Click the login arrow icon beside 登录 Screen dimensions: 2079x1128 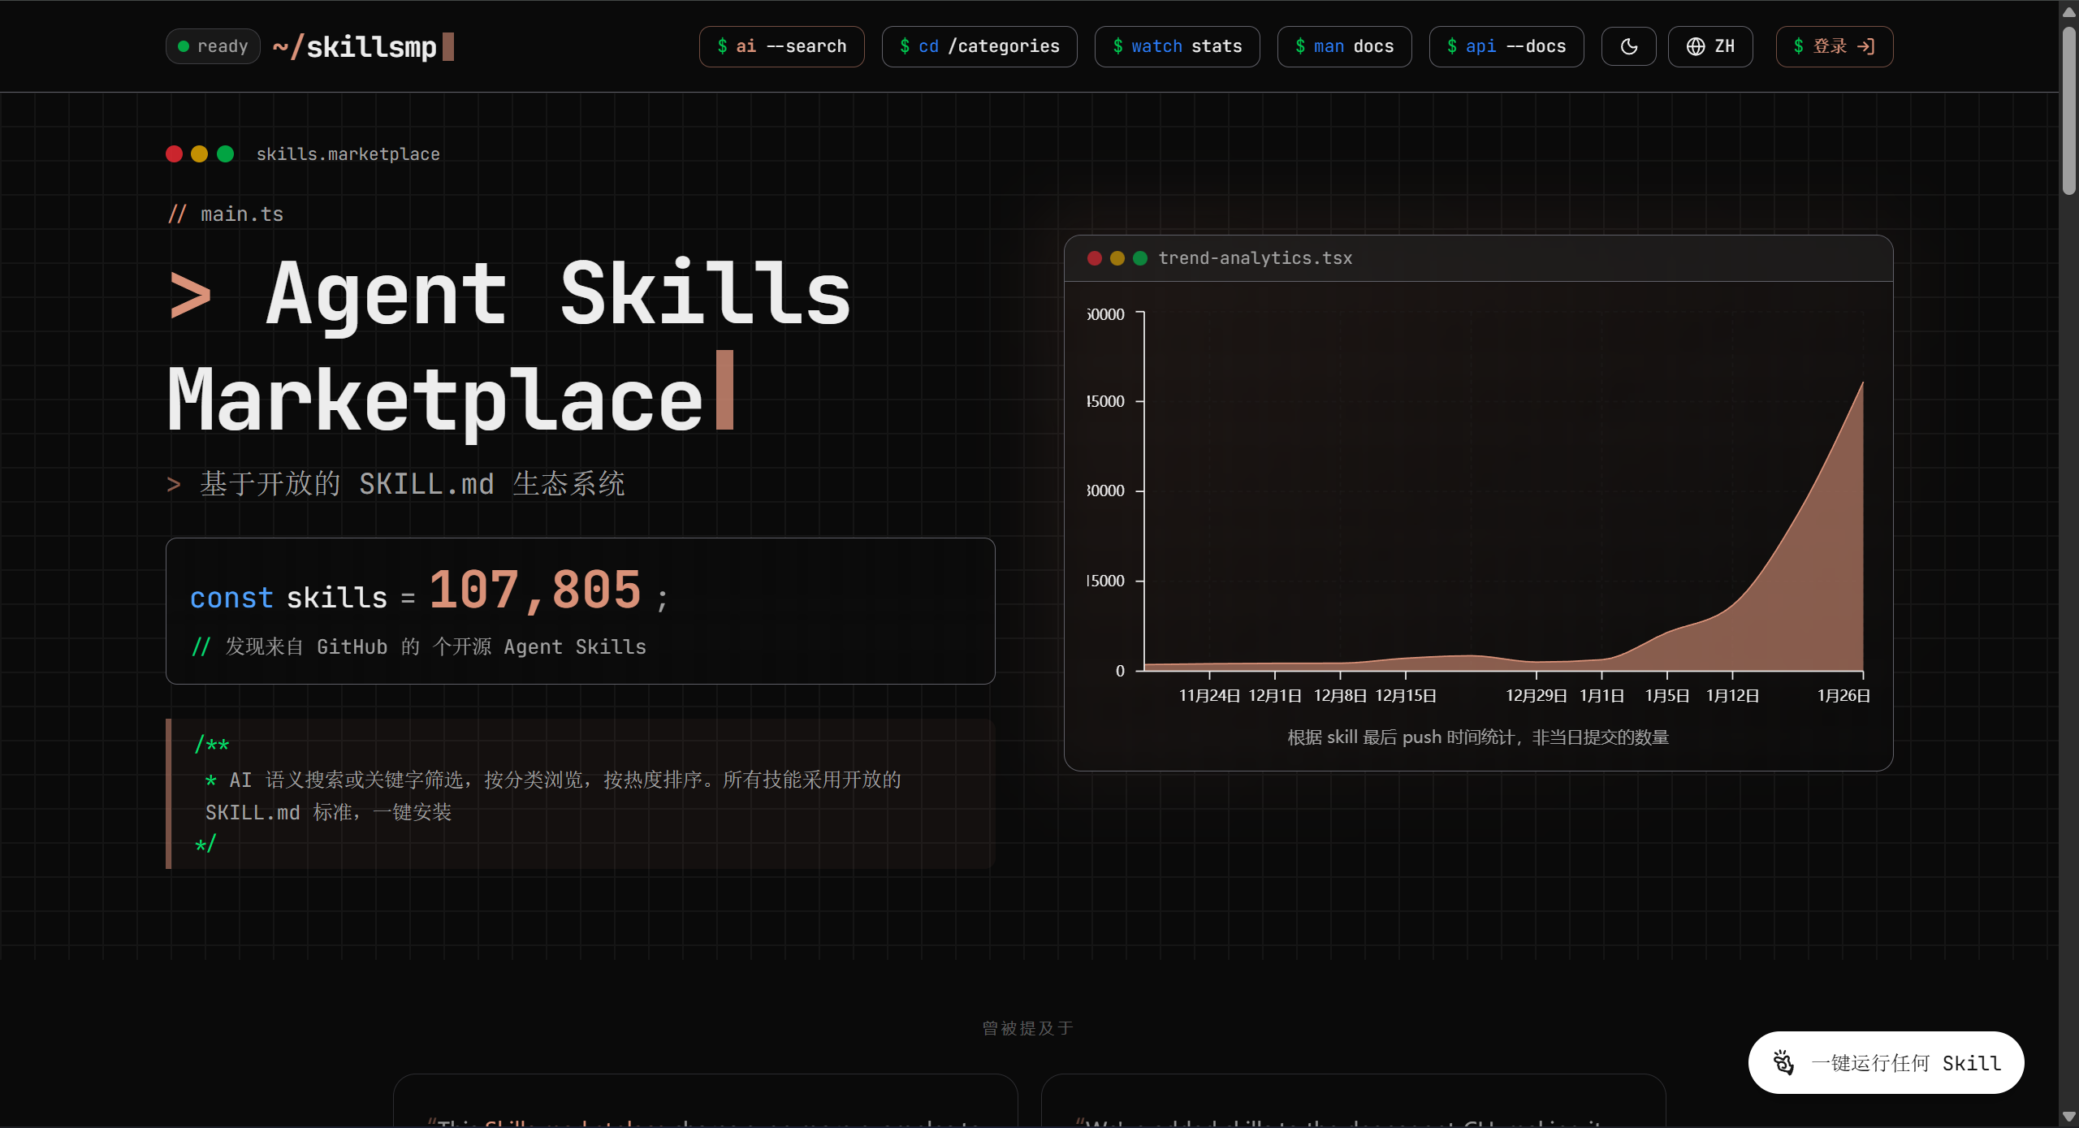[1866, 46]
